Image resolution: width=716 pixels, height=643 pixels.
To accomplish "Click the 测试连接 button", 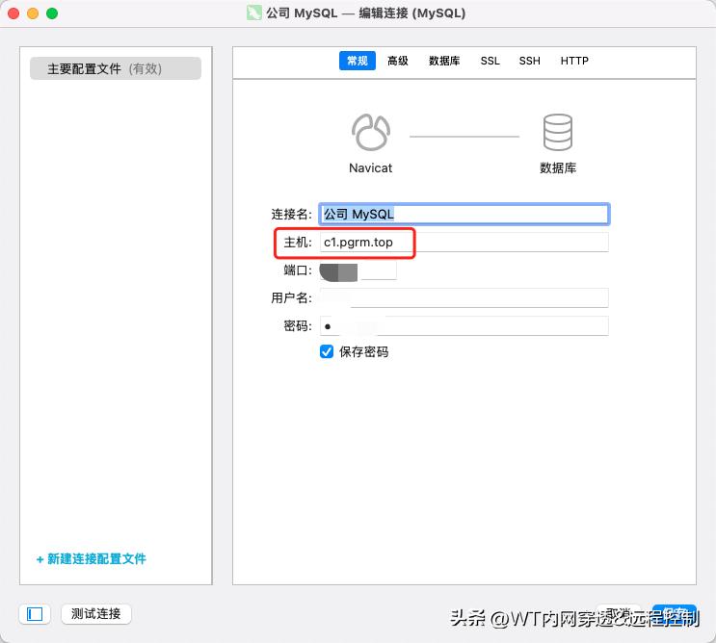I will coord(96,614).
